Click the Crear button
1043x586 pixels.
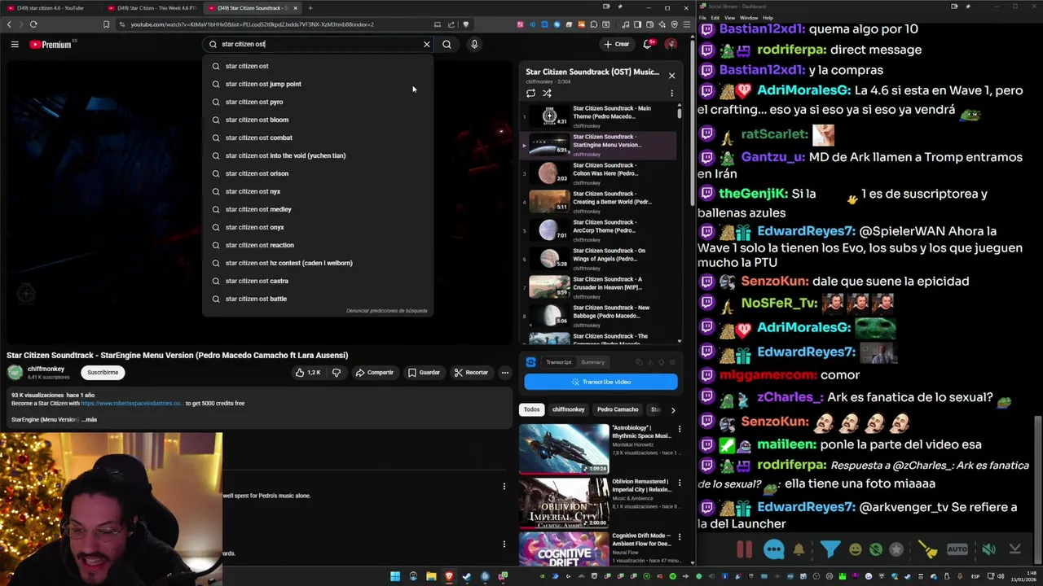tap(617, 45)
